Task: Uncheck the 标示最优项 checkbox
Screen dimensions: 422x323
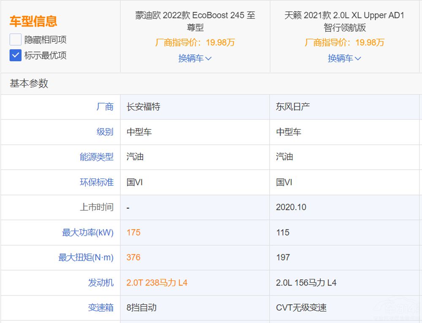Action: (16, 55)
